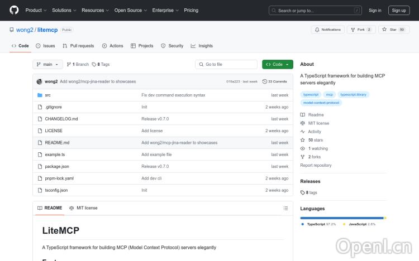Click the edit pencil icon in README header
The image size is (419, 261).
(276, 208)
